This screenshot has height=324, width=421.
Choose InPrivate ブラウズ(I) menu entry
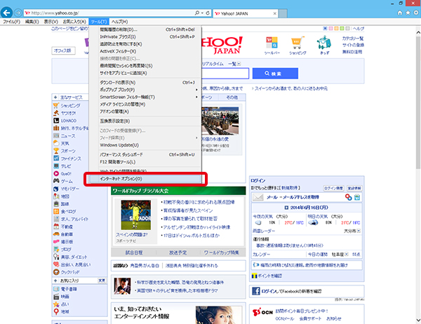(145, 36)
